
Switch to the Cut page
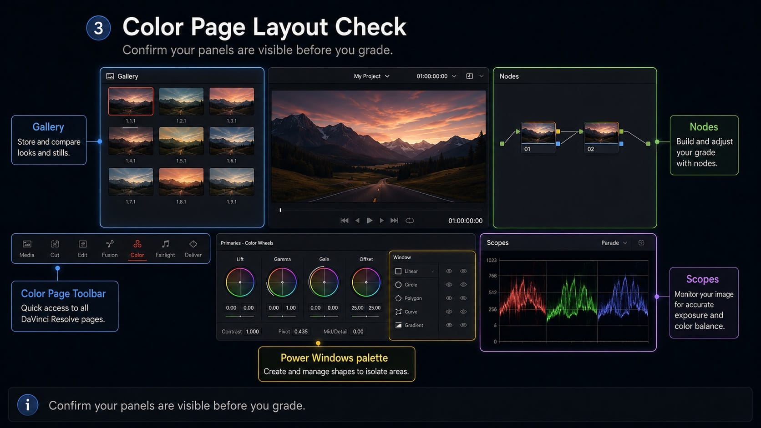tap(55, 249)
